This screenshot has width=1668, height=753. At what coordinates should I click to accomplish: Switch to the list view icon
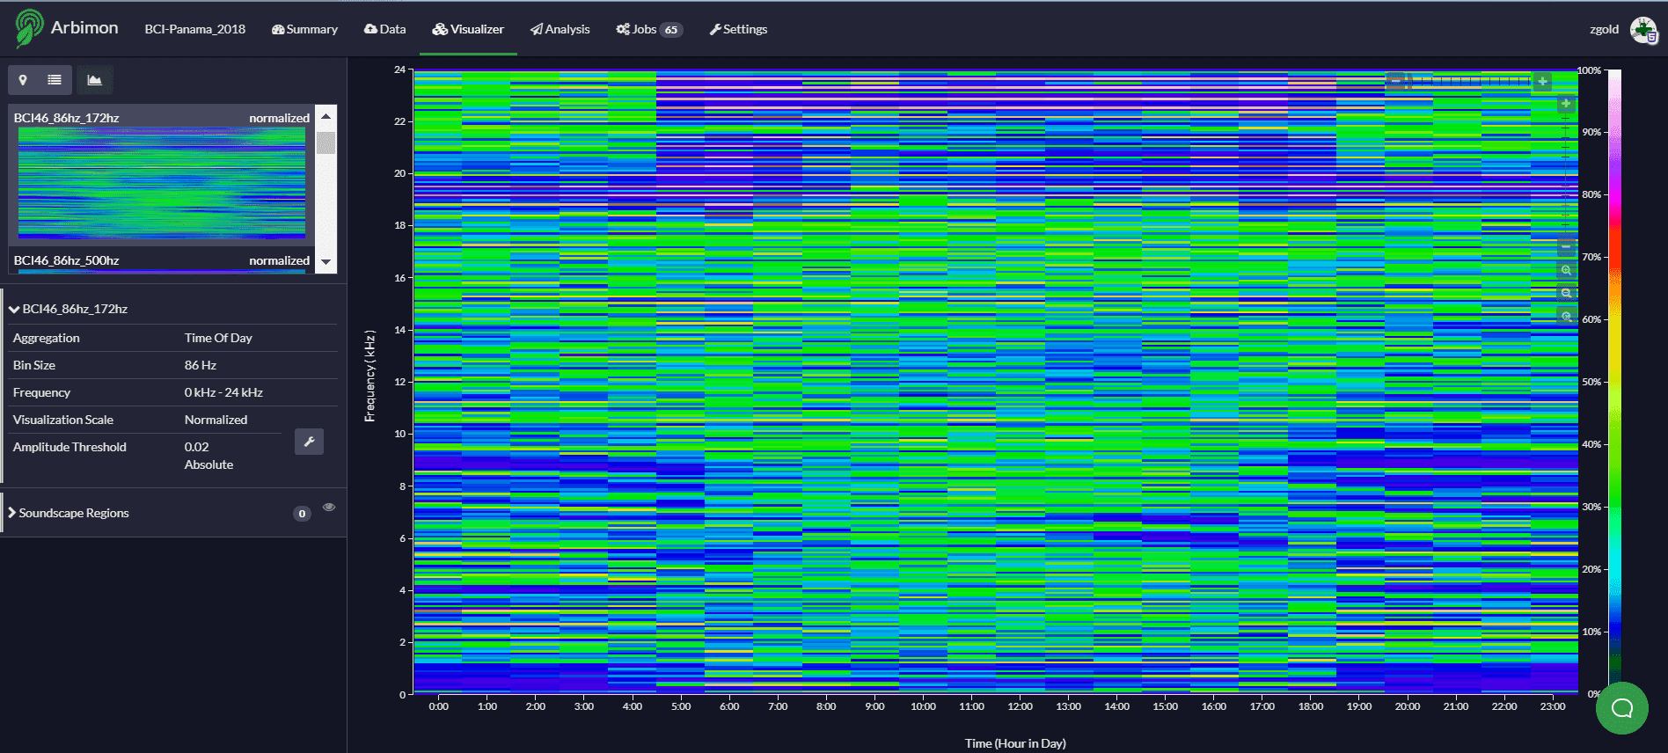coord(55,80)
